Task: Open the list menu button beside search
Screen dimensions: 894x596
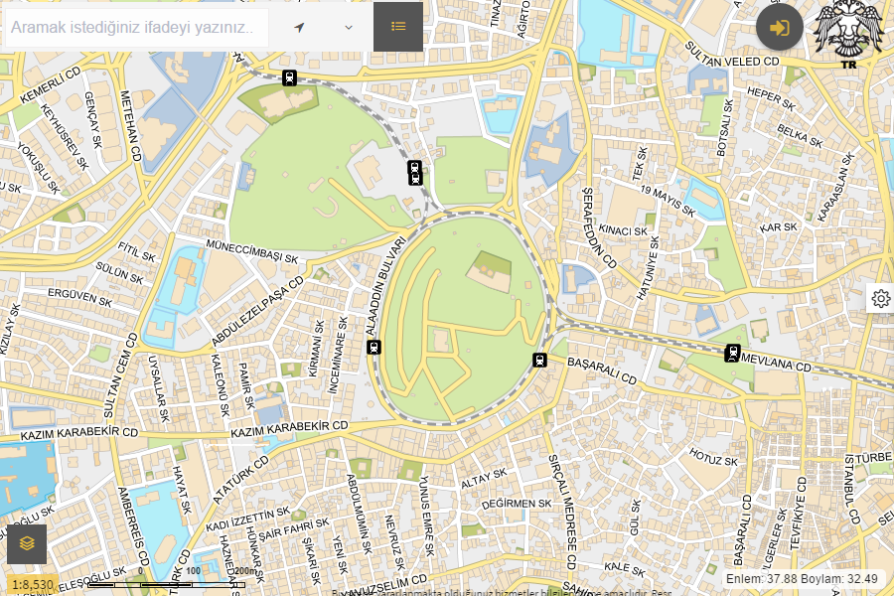Action: 398,27
